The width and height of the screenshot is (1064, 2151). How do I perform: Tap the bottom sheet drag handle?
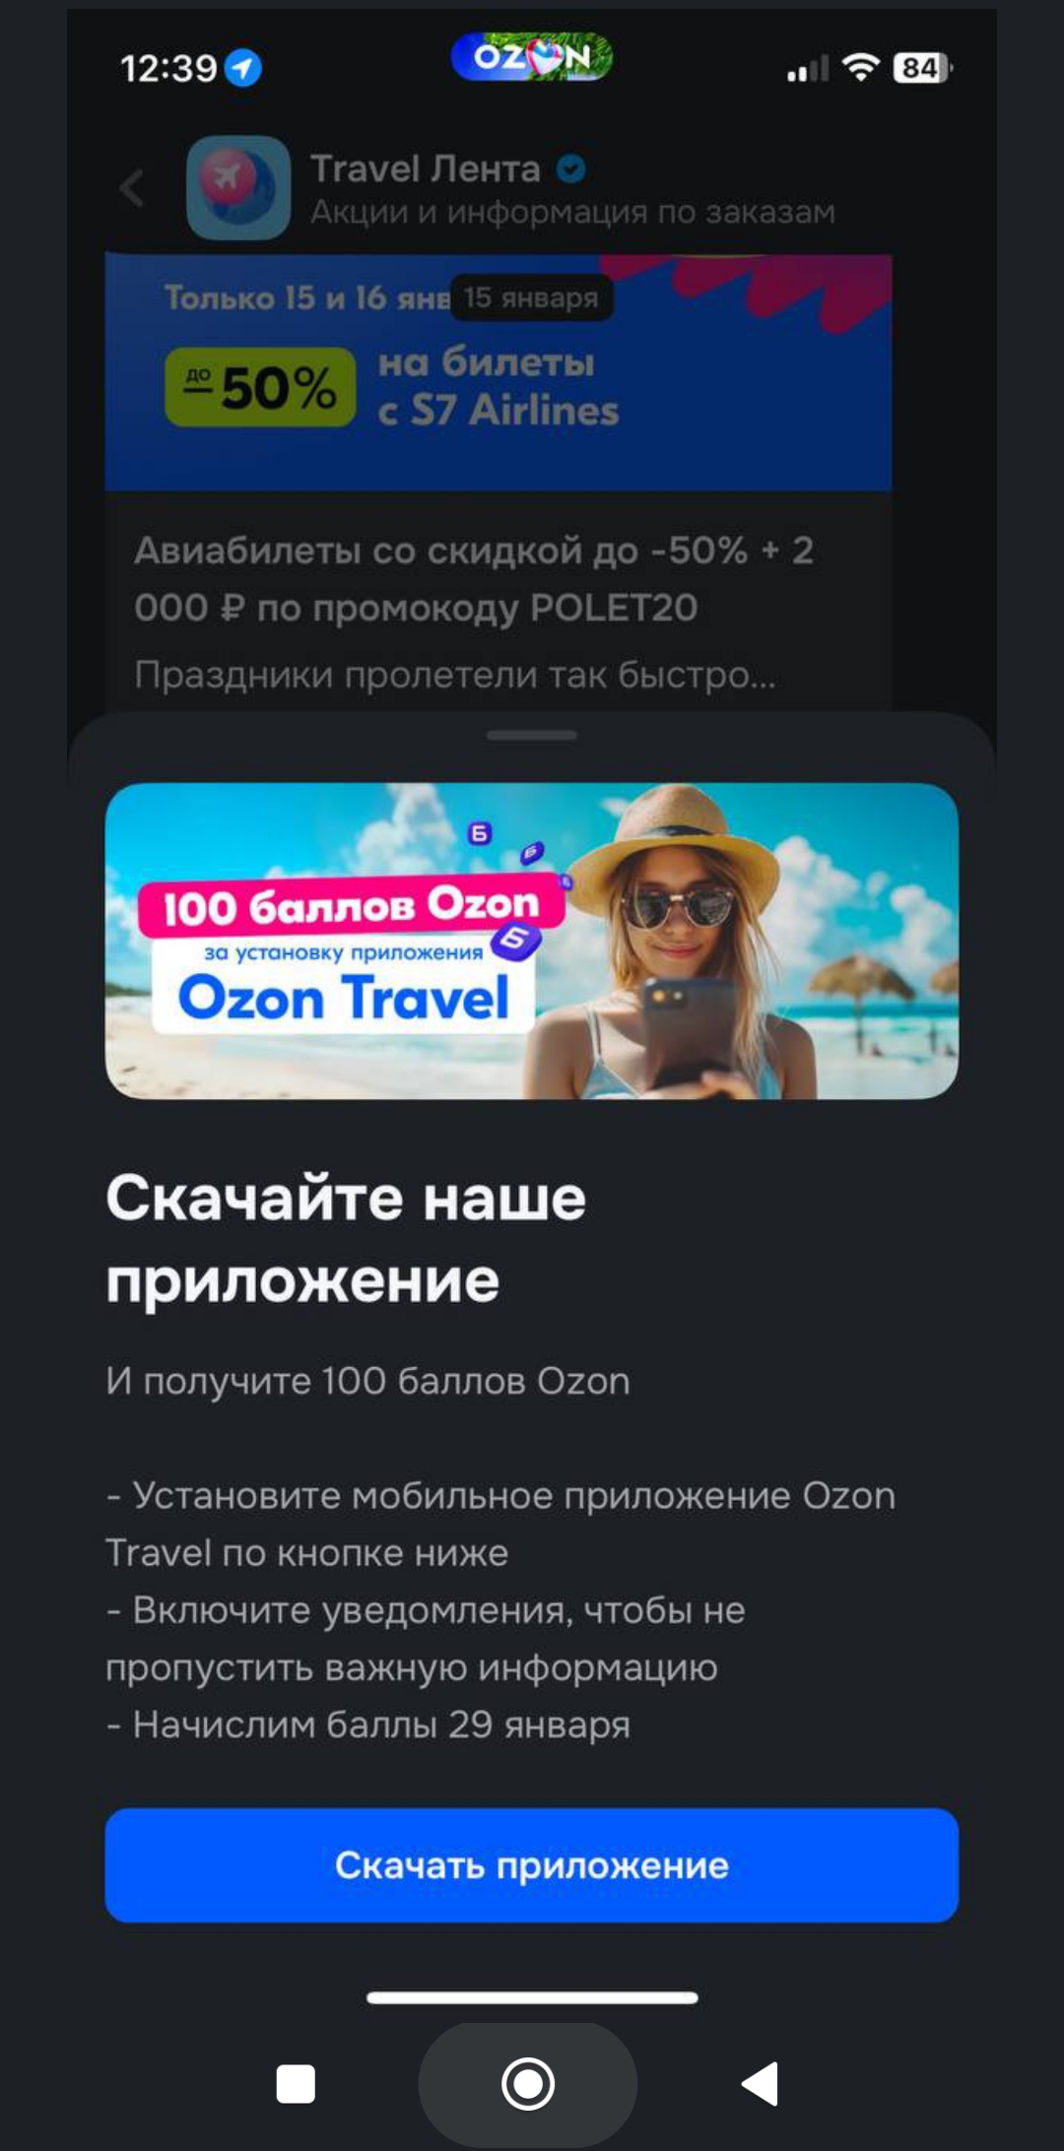pos(532,735)
